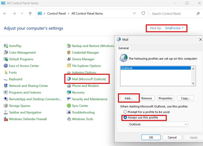
Task: Click the search magnifier icon
Action: (198, 13)
